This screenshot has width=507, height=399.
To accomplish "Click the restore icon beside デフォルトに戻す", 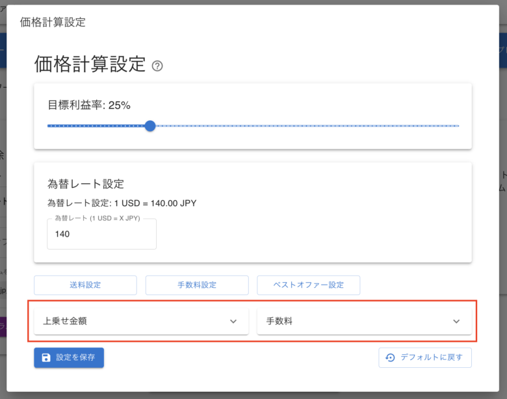I will pyautogui.click(x=390, y=357).
